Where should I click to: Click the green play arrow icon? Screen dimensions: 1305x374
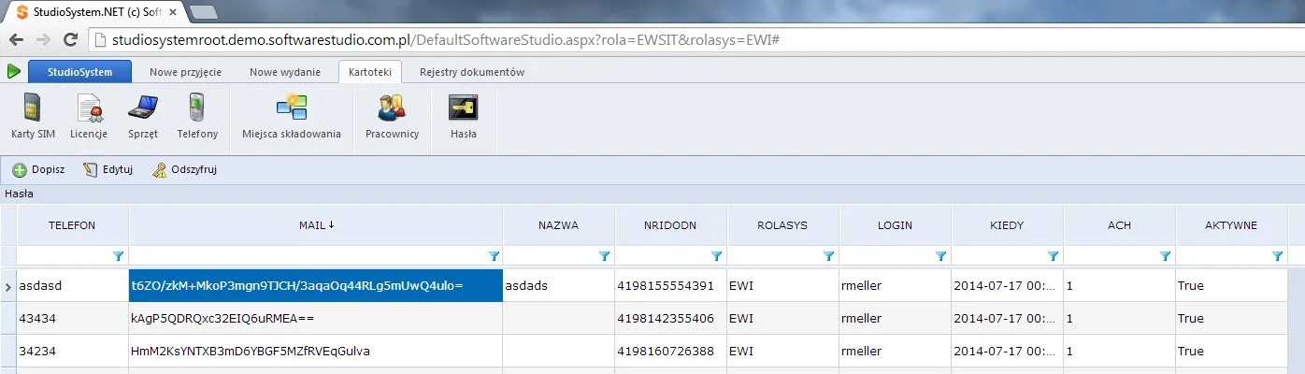click(14, 71)
